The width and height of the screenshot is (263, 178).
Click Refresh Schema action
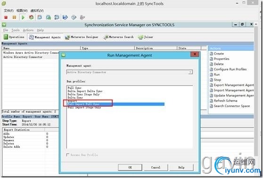click(225, 101)
